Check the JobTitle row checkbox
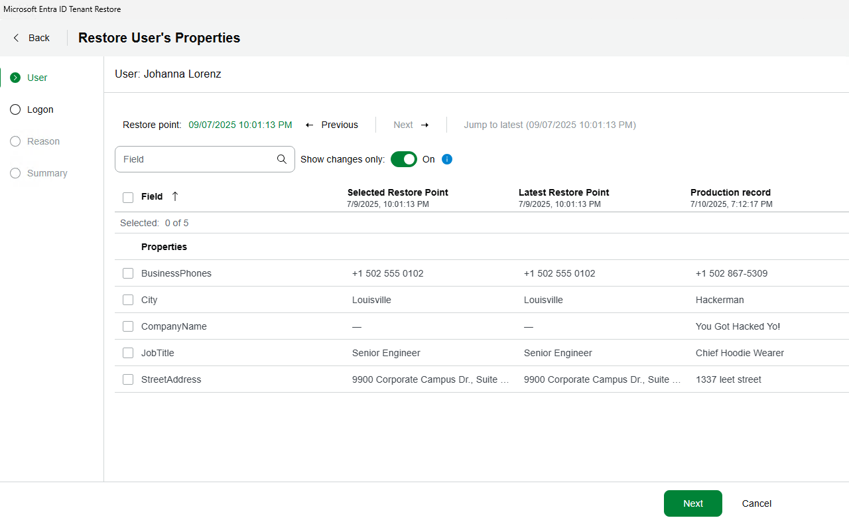 point(128,353)
